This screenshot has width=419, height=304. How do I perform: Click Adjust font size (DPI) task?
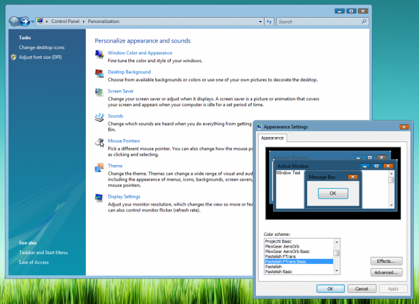point(41,57)
